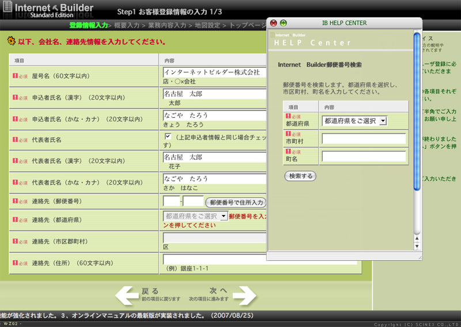Click the 郵便番号で住所入力 button

point(236,202)
